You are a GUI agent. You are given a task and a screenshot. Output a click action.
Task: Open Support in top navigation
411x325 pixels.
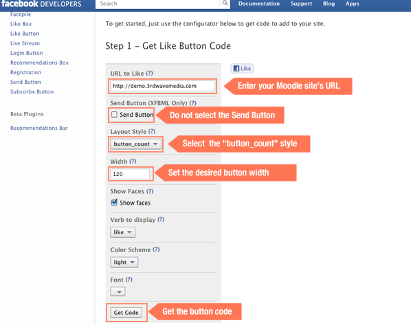301,3
